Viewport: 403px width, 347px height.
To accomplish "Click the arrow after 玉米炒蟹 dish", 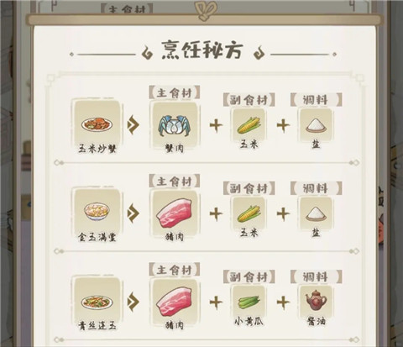I will (133, 125).
